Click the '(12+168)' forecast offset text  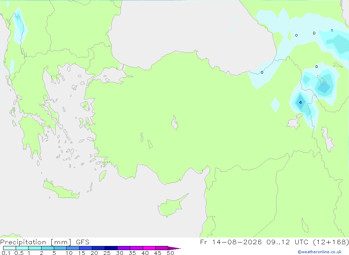[331, 242]
